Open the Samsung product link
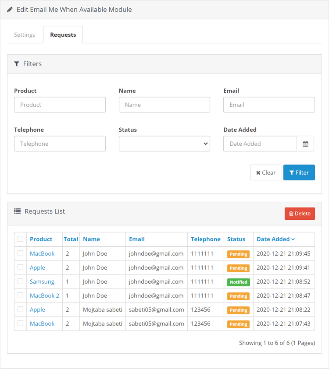Screen dimensions: 329x369 click(42, 282)
